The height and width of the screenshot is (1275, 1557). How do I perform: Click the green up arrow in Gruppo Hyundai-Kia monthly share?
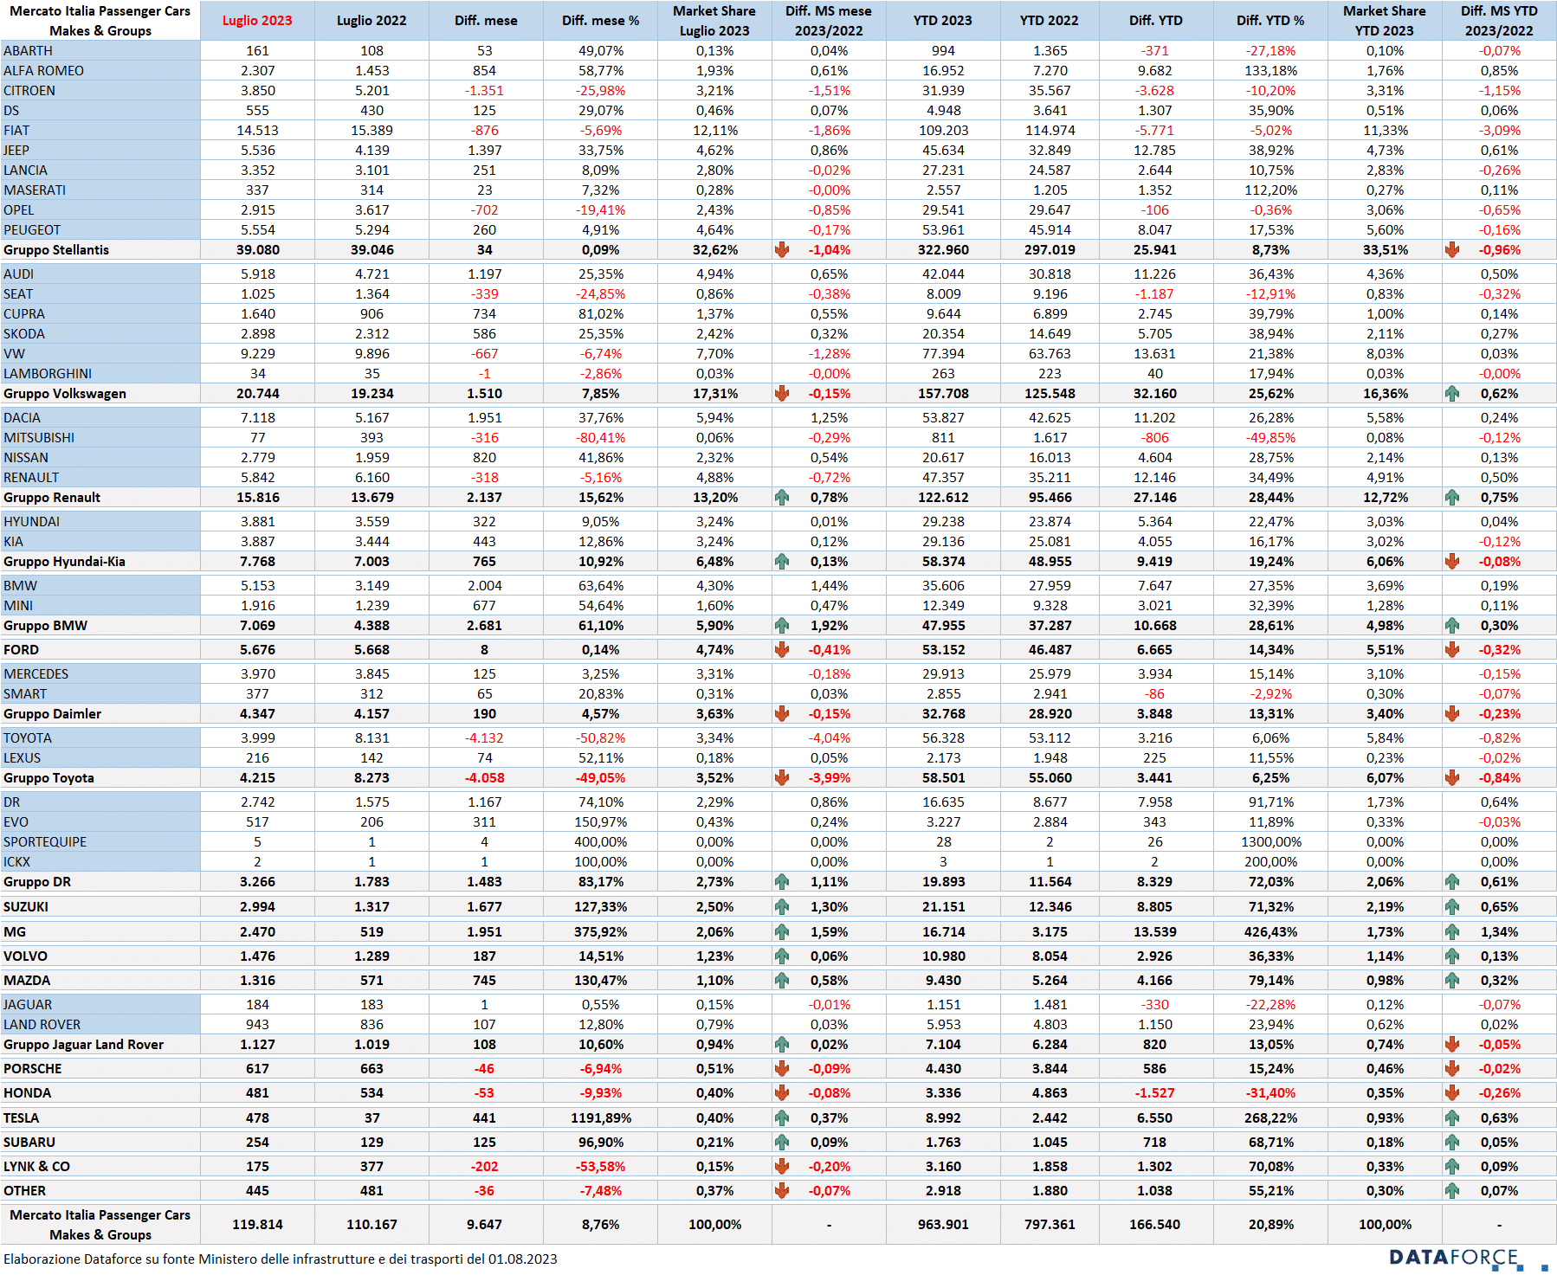click(782, 562)
